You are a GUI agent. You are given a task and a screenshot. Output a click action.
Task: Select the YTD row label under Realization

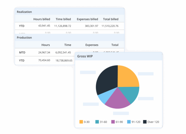(22, 26)
